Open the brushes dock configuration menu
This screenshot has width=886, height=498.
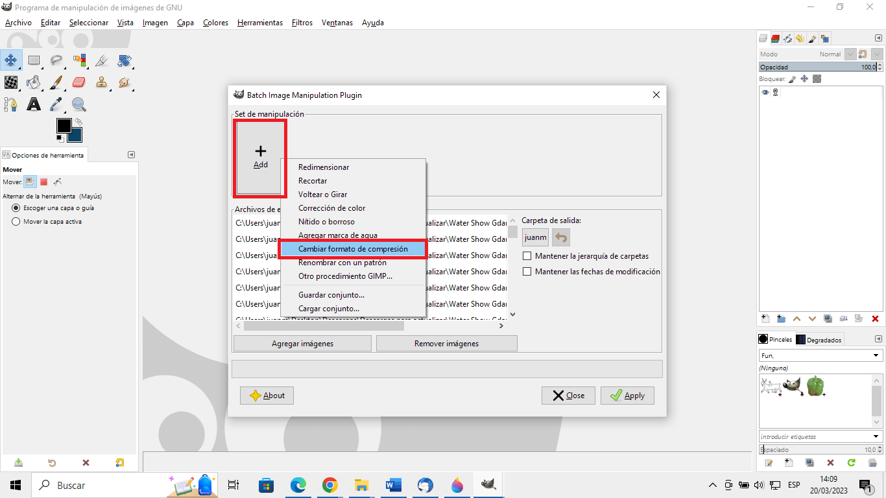click(879, 339)
